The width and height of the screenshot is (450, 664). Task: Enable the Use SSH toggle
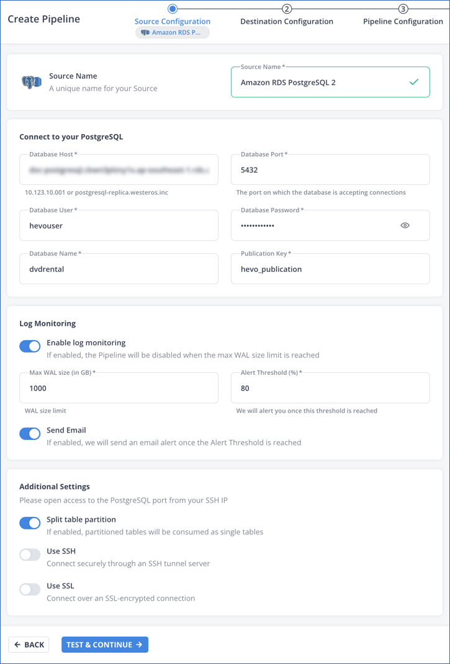tap(30, 554)
